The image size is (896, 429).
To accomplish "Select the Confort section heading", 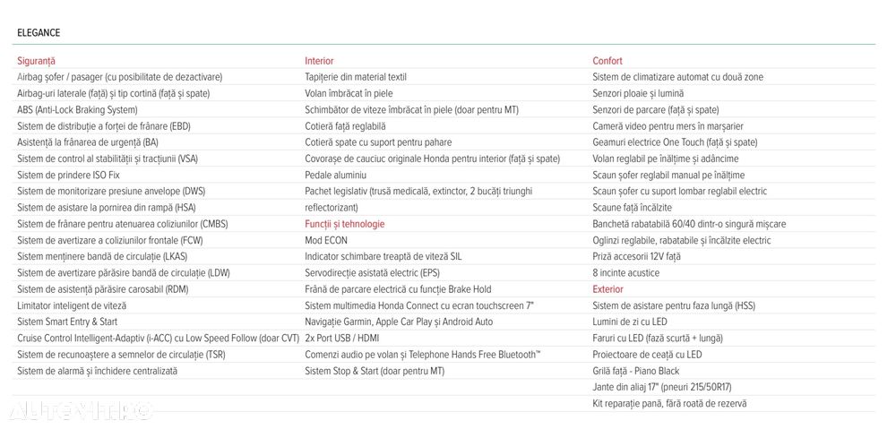I will point(607,61).
